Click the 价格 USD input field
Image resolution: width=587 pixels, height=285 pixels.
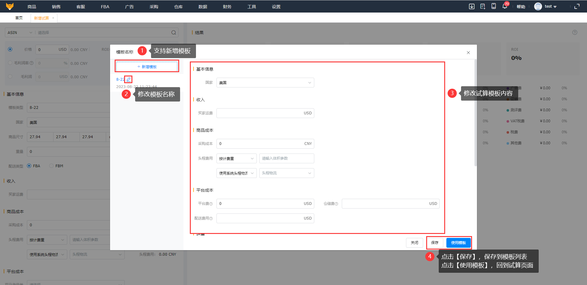click(52, 50)
